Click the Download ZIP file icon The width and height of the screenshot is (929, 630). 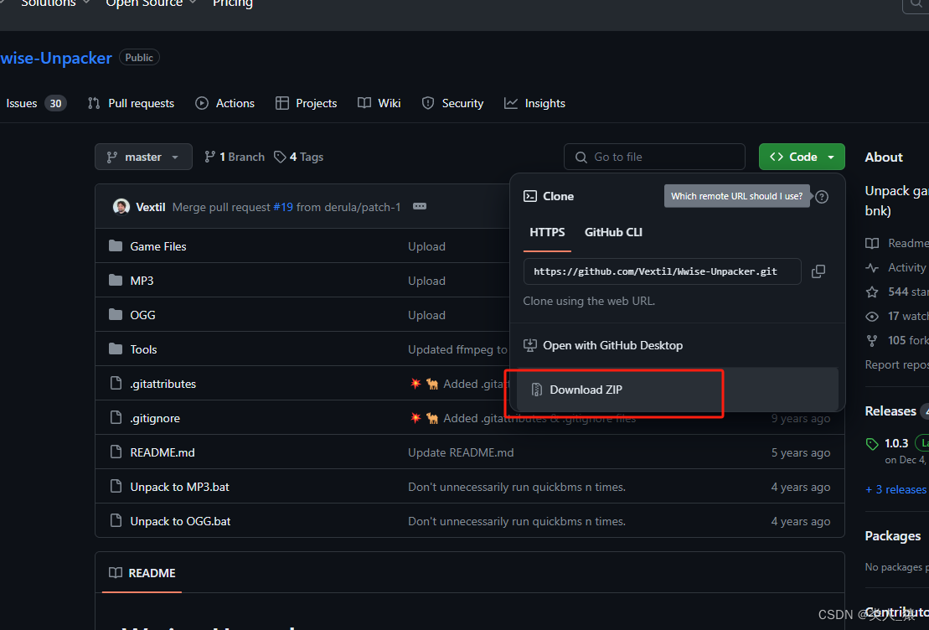point(536,390)
